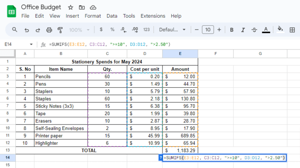Open the Edit menu
This screenshot has width=300, height=168.
(x=39, y=16)
